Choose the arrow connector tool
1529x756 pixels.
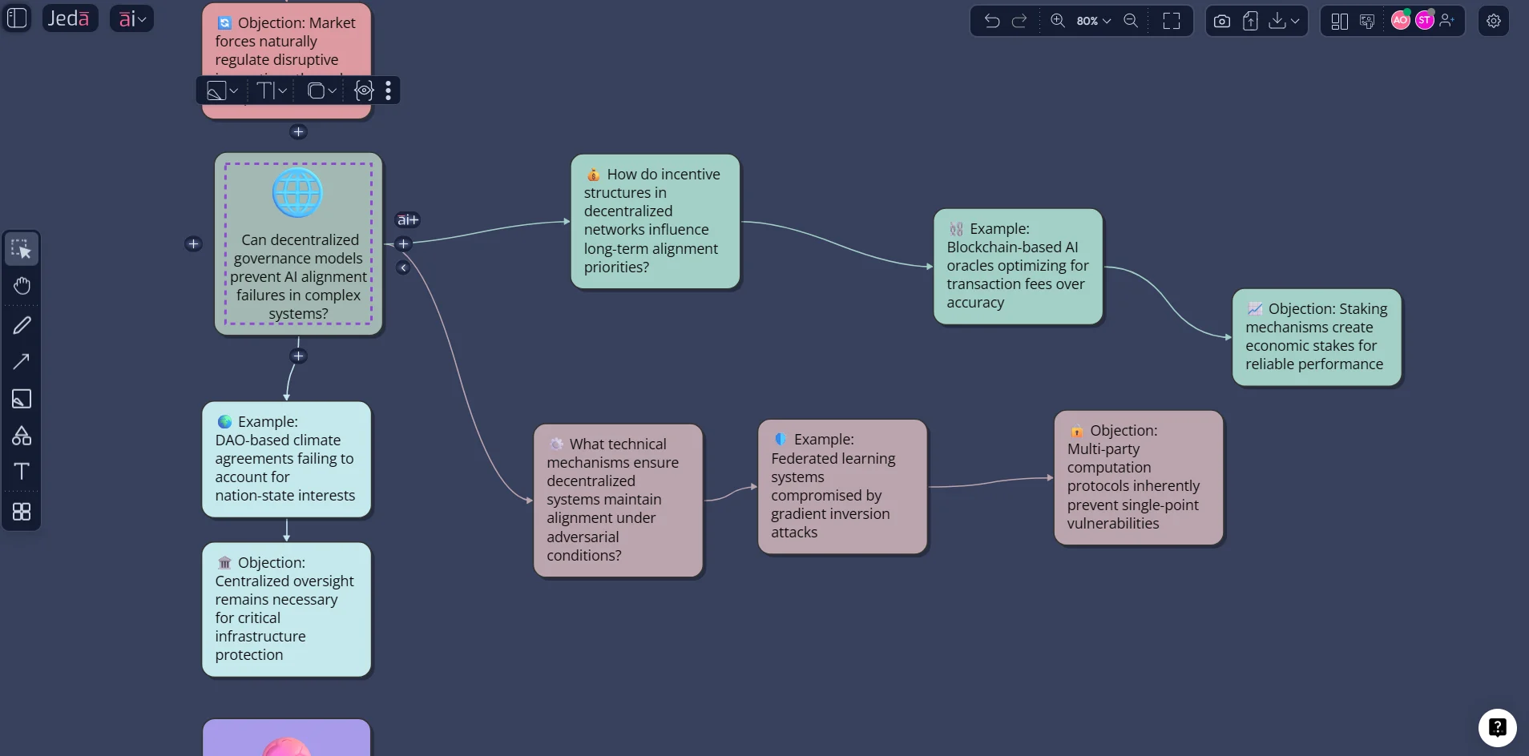(22, 361)
